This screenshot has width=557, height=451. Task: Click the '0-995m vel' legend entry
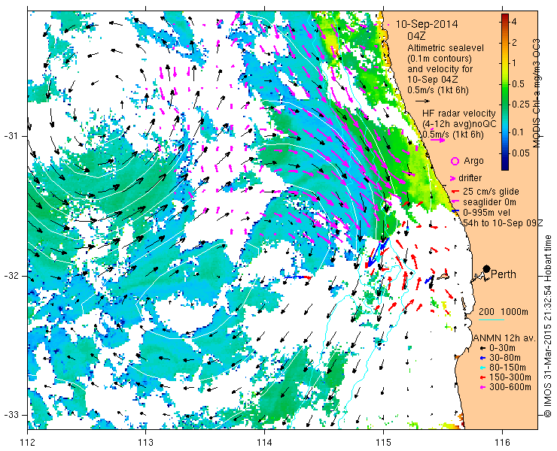[487, 213]
